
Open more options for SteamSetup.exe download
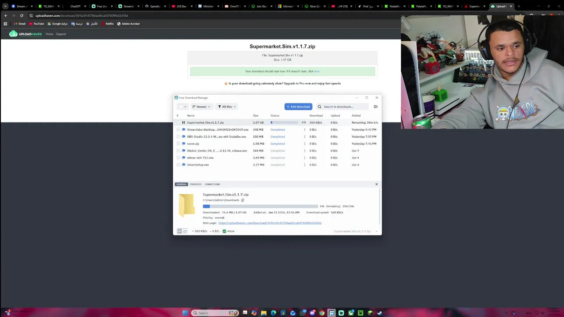click(x=304, y=165)
